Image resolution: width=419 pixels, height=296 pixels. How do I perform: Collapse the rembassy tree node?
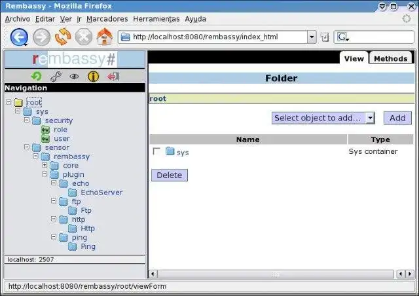coord(36,156)
